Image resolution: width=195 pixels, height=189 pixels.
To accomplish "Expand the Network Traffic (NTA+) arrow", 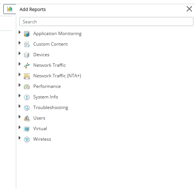I will point(20,75).
